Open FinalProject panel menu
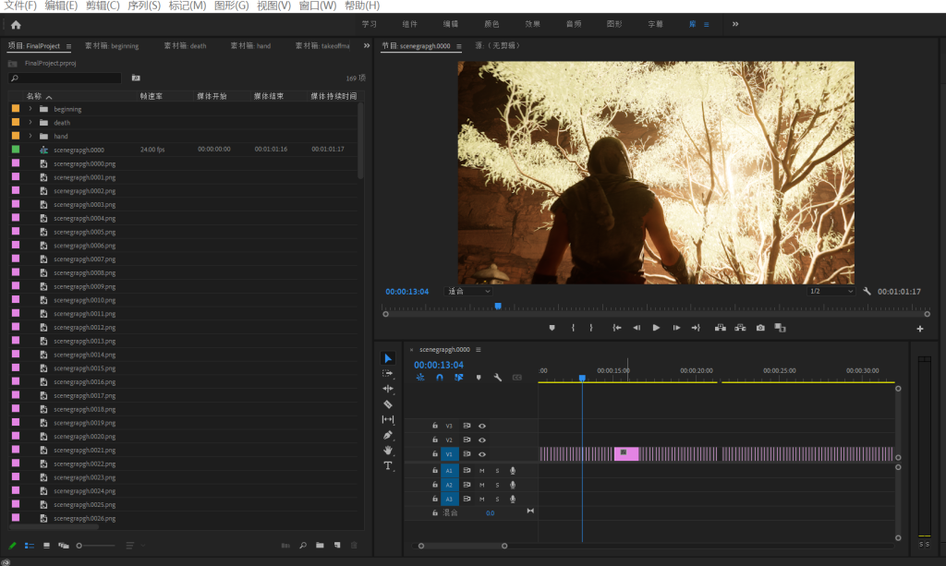946x566 pixels. point(68,46)
